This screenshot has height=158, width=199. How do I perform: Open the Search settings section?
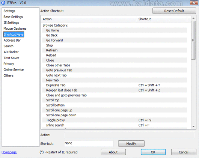coord(8,46)
